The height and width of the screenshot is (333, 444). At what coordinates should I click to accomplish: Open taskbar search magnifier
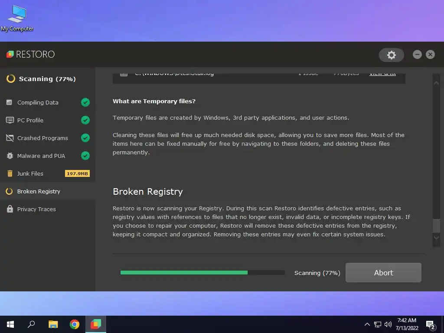point(31,324)
